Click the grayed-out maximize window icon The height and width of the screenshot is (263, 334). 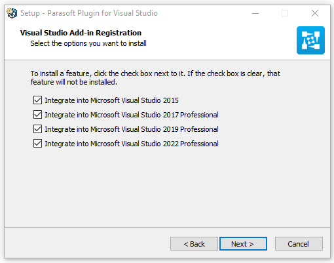(x=285, y=13)
